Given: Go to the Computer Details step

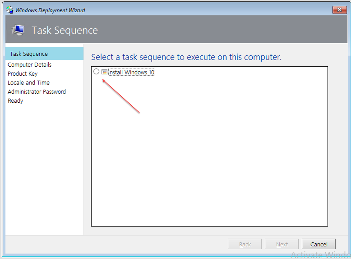Looking at the screenshot, I should point(29,65).
